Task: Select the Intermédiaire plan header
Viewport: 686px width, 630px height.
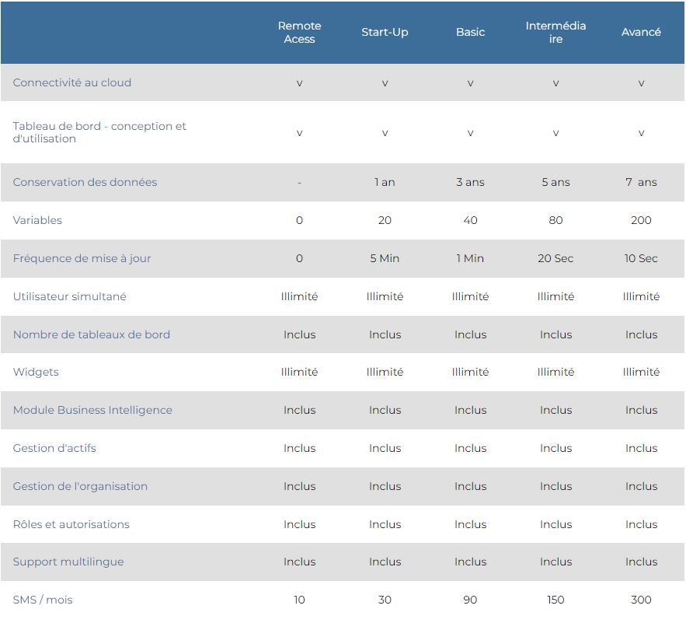Action: pos(555,33)
